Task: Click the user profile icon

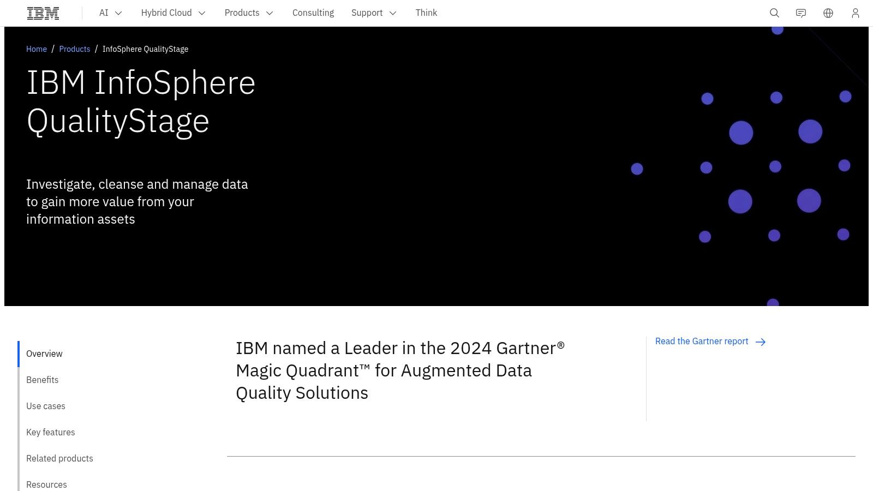Action: 855,13
